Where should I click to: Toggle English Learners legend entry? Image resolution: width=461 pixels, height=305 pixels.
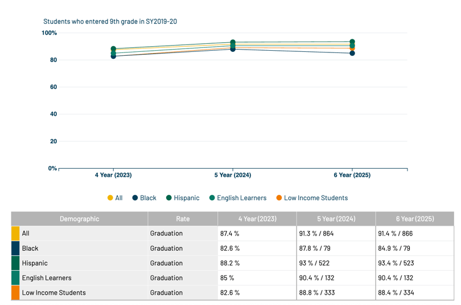(237, 198)
